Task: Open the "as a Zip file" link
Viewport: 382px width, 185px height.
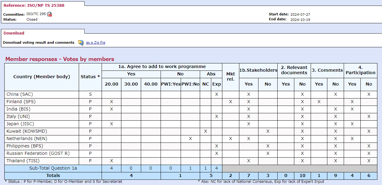Action: click(x=95, y=42)
